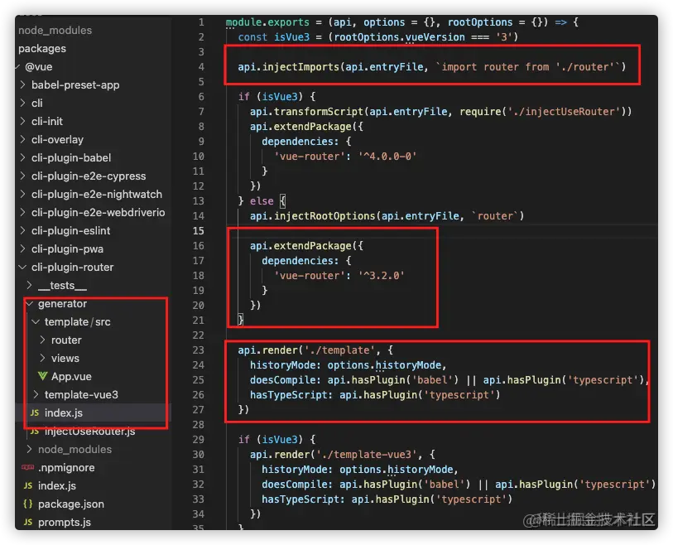The image size is (673, 545).
Task: Click line number 23 in gutter
Action: 199,350
